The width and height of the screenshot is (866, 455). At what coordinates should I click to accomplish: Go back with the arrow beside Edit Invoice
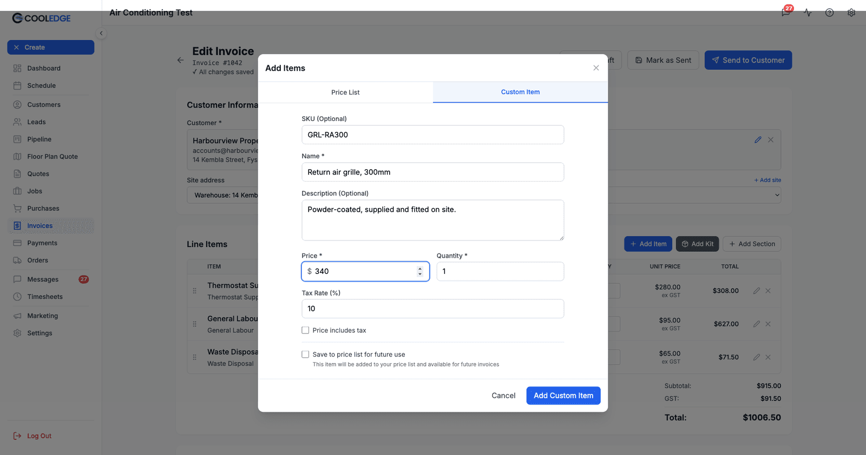click(180, 60)
